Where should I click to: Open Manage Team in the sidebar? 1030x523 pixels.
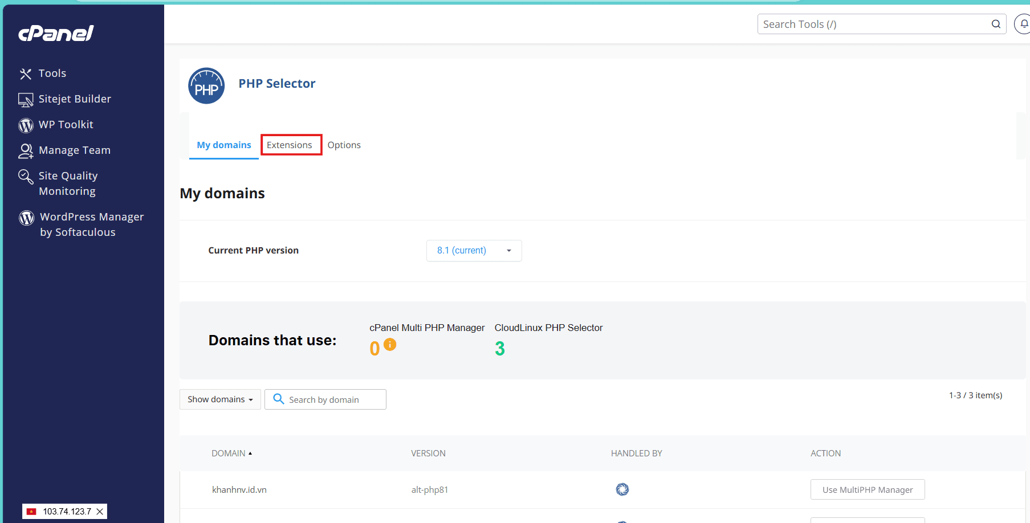[x=75, y=150]
